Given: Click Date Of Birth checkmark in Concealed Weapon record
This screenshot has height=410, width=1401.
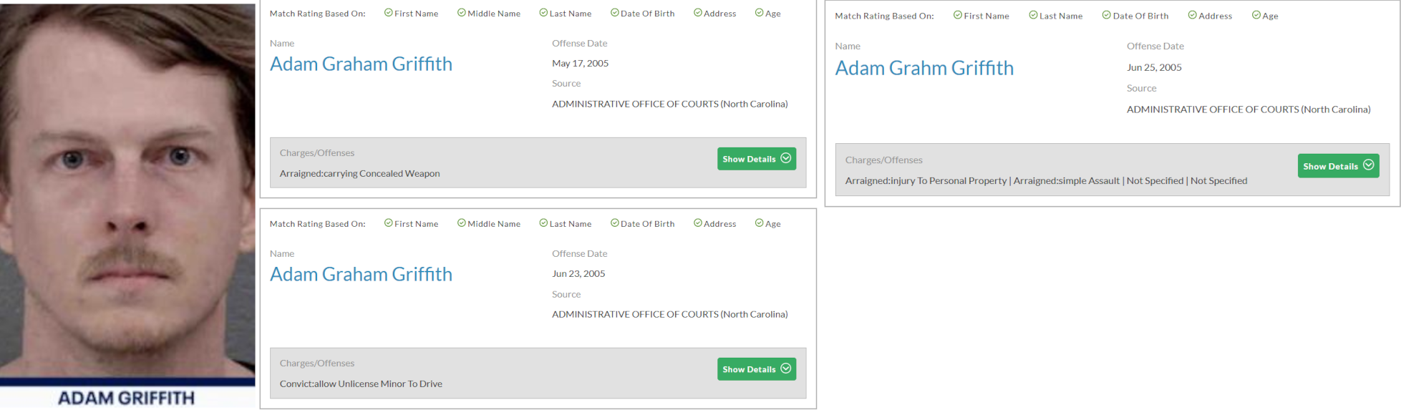Looking at the screenshot, I should [614, 13].
